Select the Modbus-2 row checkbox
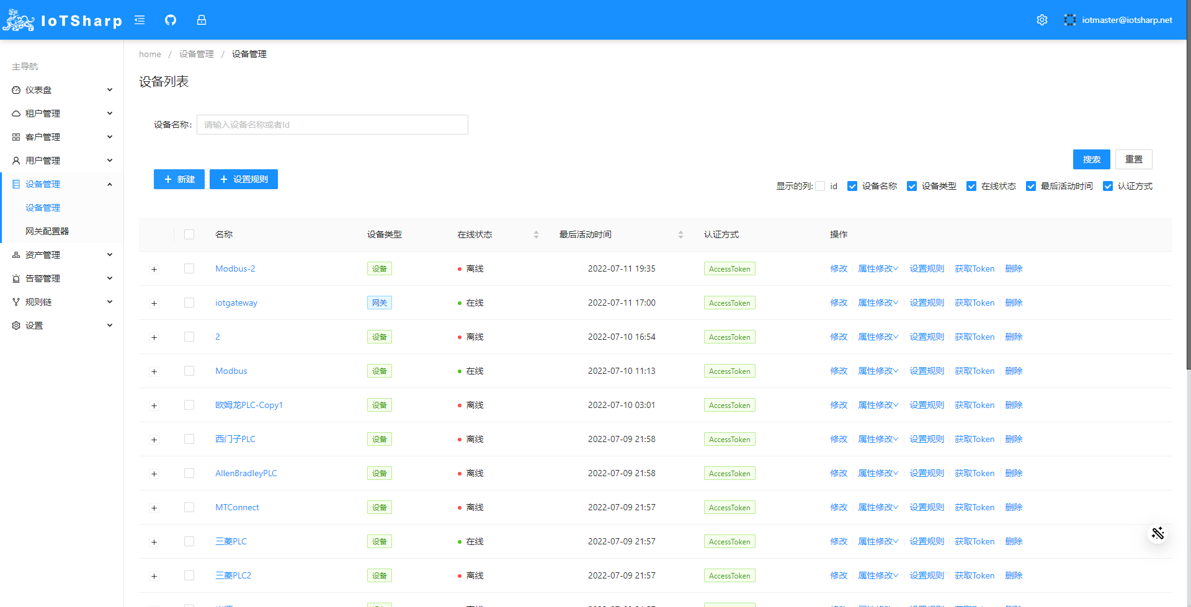This screenshot has width=1191, height=607. (189, 268)
